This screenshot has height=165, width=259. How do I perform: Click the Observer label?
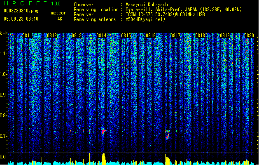(x=84, y=5)
